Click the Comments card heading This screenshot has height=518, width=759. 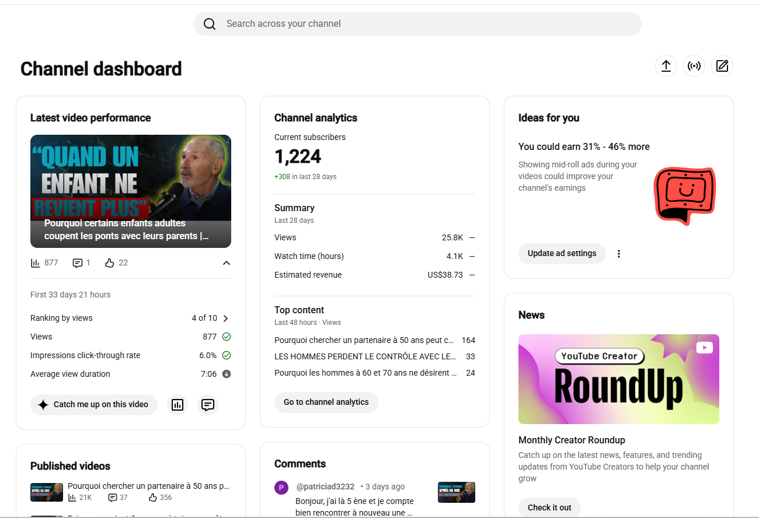click(x=300, y=464)
